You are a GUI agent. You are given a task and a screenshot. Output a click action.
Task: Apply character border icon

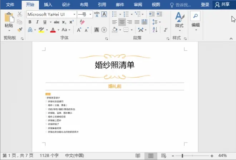104,14
